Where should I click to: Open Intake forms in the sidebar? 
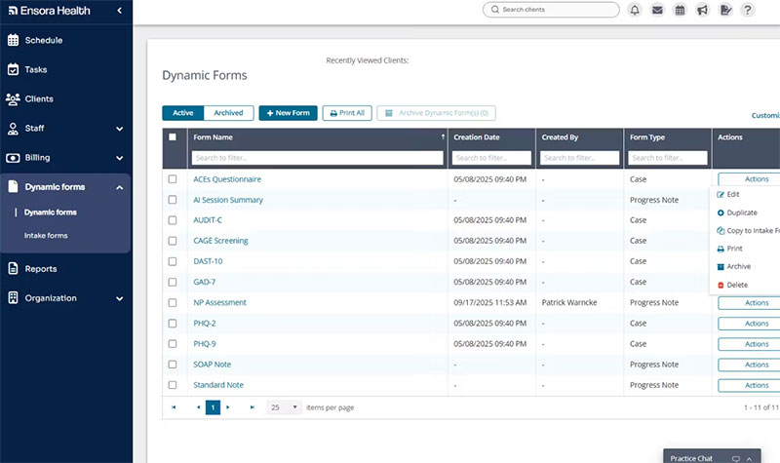(46, 236)
